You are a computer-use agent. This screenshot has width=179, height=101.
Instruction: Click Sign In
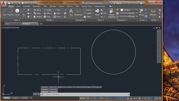pyautogui.click(x=119, y=3)
